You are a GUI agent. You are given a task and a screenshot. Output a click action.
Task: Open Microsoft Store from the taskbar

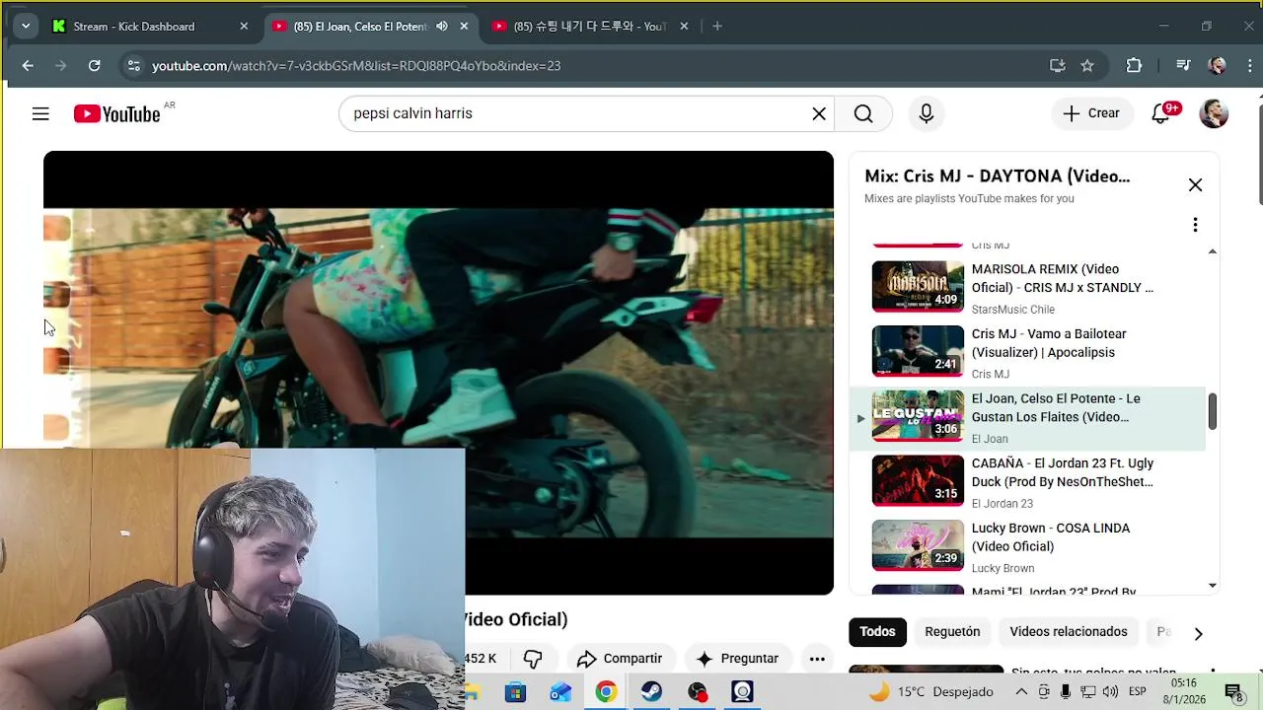coord(515,692)
